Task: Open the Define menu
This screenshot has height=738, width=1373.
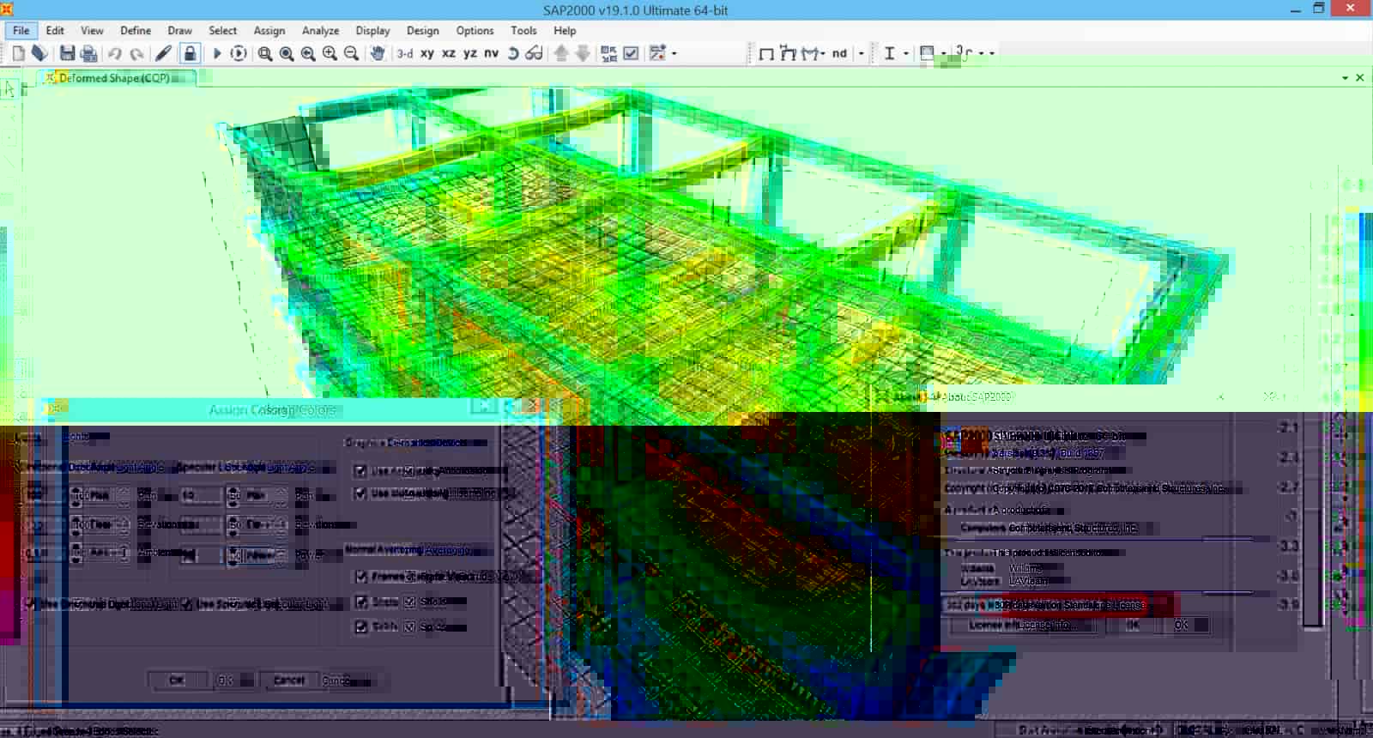Action: [136, 30]
